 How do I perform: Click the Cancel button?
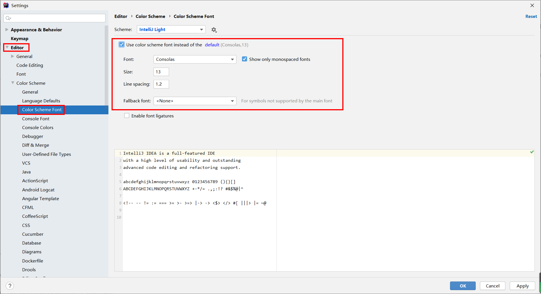[x=493, y=286]
